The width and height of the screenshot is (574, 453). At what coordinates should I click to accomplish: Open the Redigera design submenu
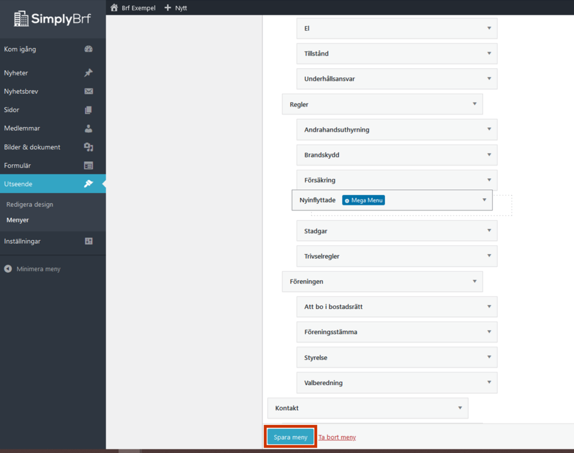(30, 204)
